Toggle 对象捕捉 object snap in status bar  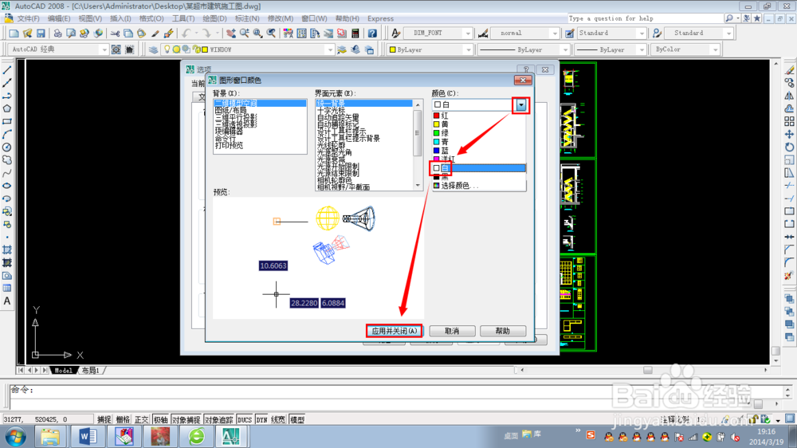186,419
